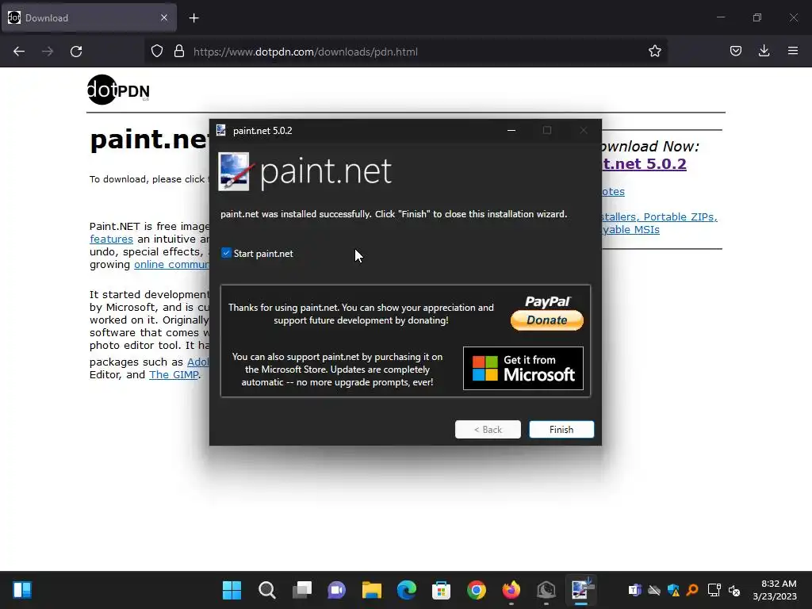Launch Microsoft Edge from taskbar
Screen dimensions: 812x609
tap(407, 590)
